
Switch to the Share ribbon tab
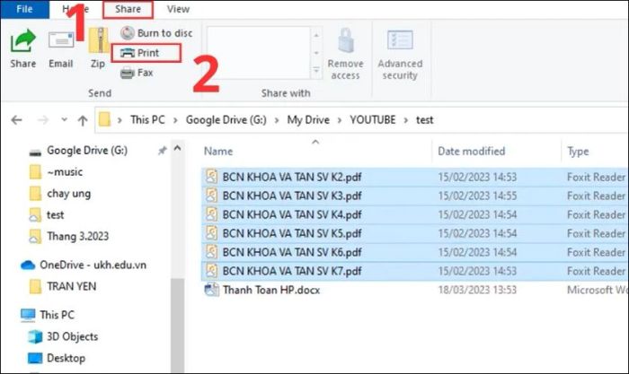click(x=128, y=9)
